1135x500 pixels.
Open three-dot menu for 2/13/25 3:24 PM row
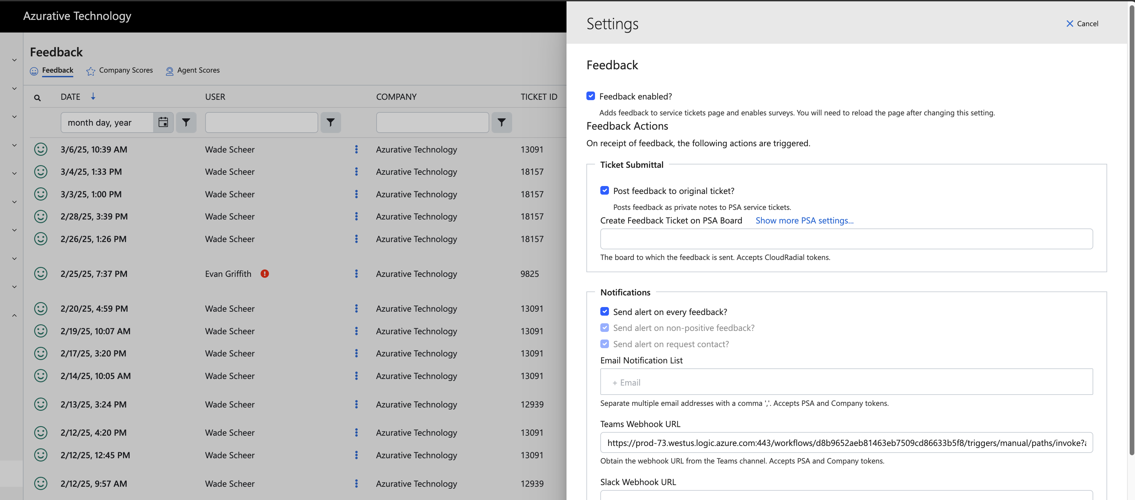(356, 405)
